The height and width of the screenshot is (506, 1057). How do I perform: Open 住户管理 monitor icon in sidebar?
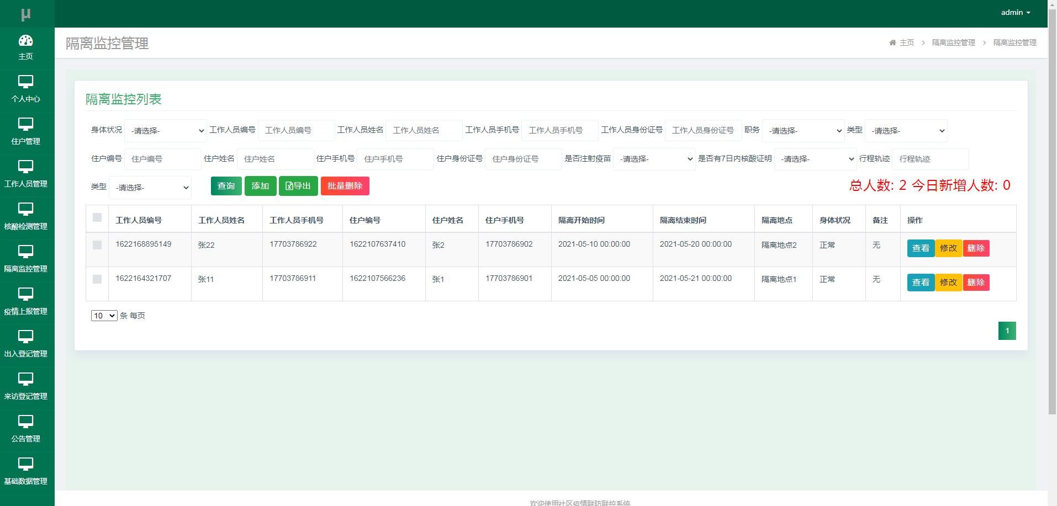25,124
